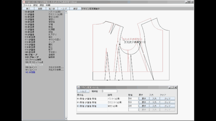Screen dimensions: 216x121
Task: Select the 141:コメント list row
Action: click(44, 70)
